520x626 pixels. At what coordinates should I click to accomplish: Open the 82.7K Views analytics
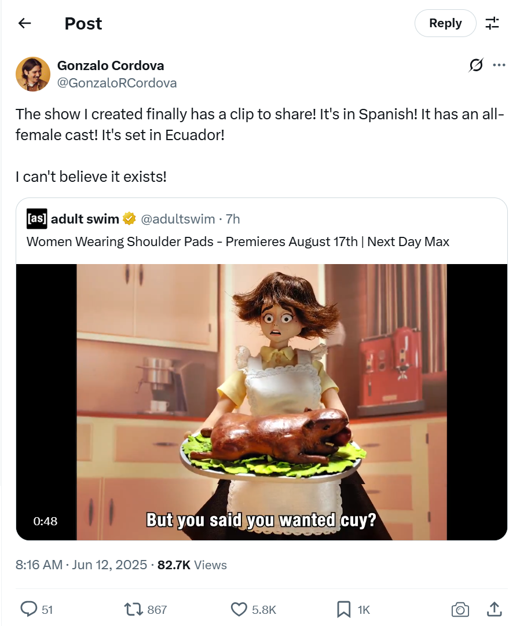pos(192,565)
